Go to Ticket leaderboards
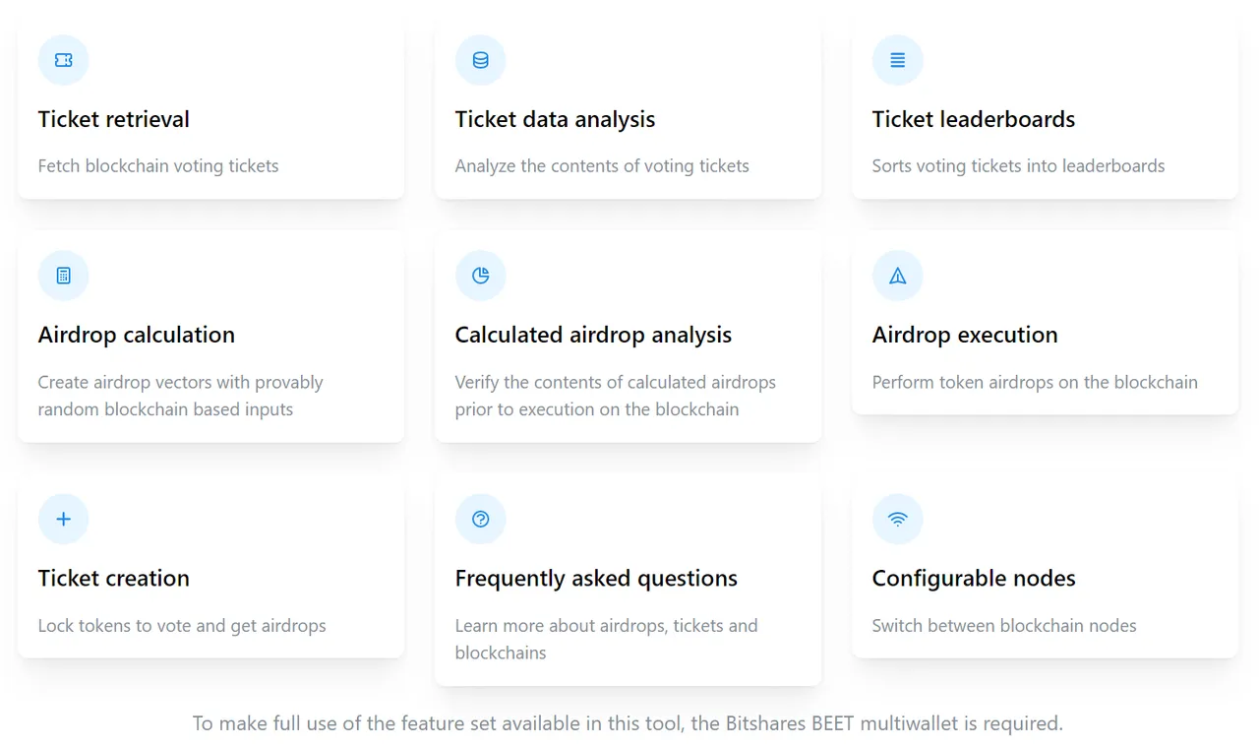Image resolution: width=1259 pixels, height=747 pixels. click(974, 119)
